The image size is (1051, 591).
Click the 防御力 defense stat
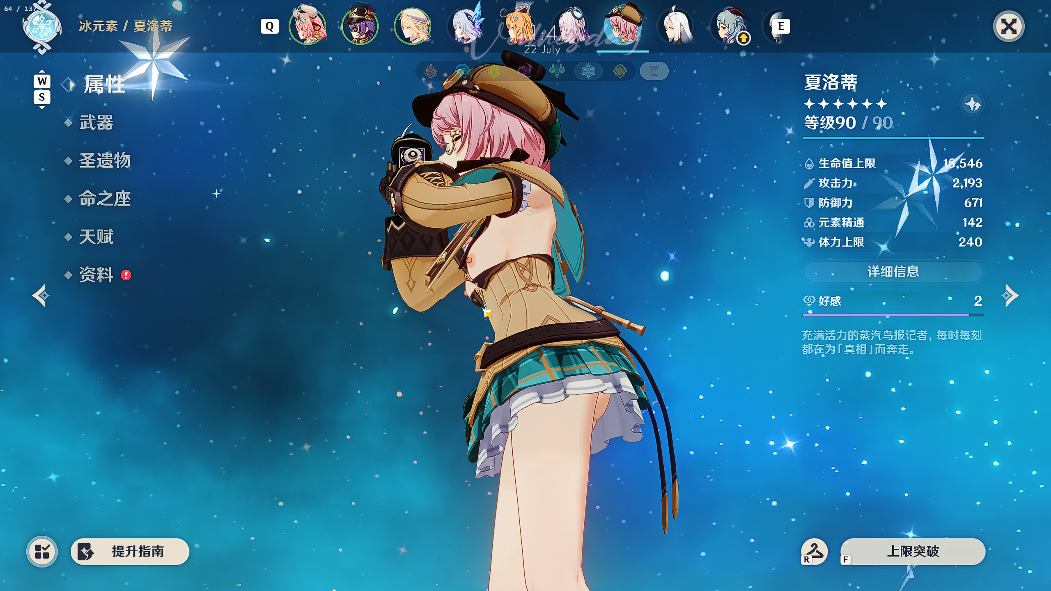pos(893,203)
